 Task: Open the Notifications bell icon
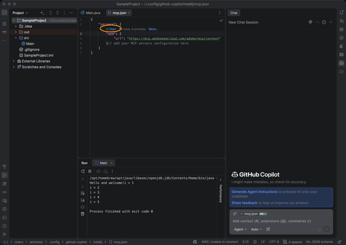tap(341, 12)
